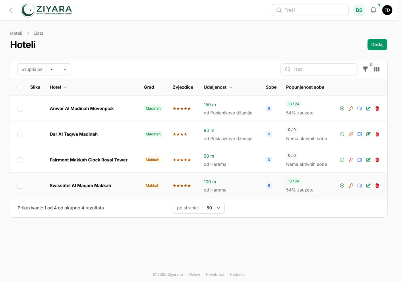Delete the Dar Al Taqwa Madinah hotel
The height and width of the screenshot is (282, 402).
(377, 134)
